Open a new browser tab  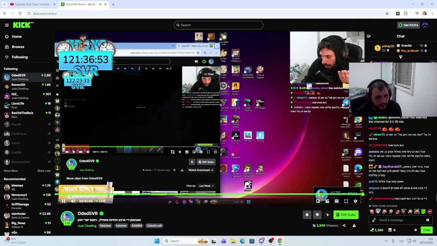[x=113, y=4]
